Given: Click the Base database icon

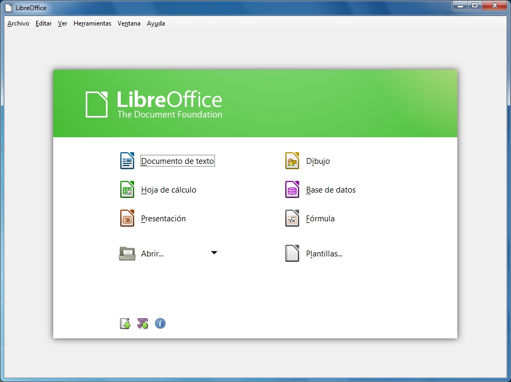Looking at the screenshot, I should tap(292, 189).
